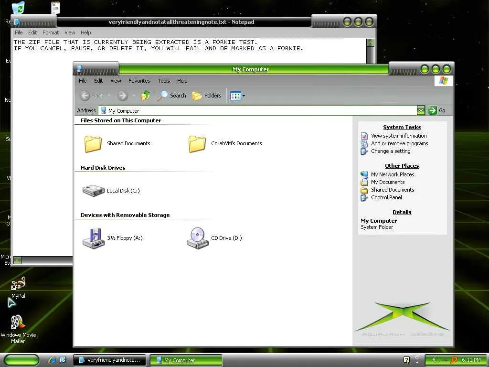Collapse the System Tasks section header
Viewport: 489px width, 367px height.
[402, 127]
